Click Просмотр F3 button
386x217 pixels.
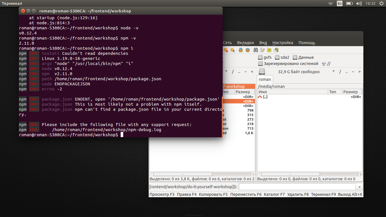point(162,194)
